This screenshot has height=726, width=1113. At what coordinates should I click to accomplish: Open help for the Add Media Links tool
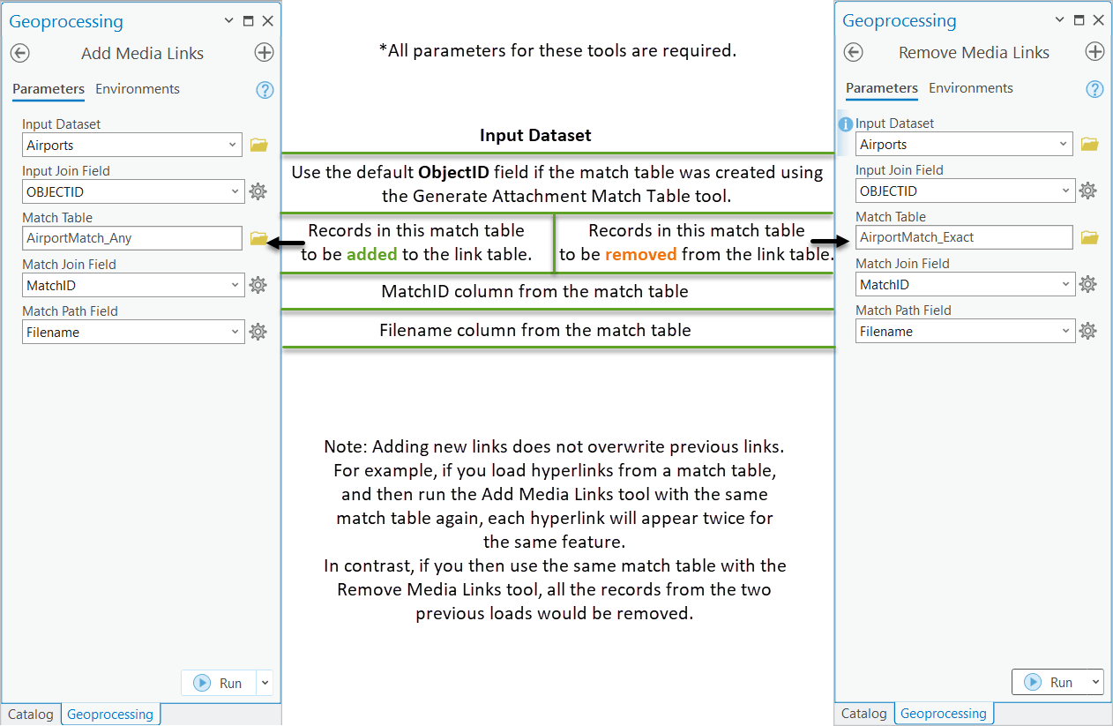tap(265, 89)
